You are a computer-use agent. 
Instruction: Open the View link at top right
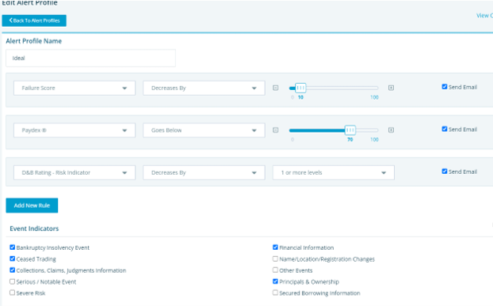[x=484, y=16]
